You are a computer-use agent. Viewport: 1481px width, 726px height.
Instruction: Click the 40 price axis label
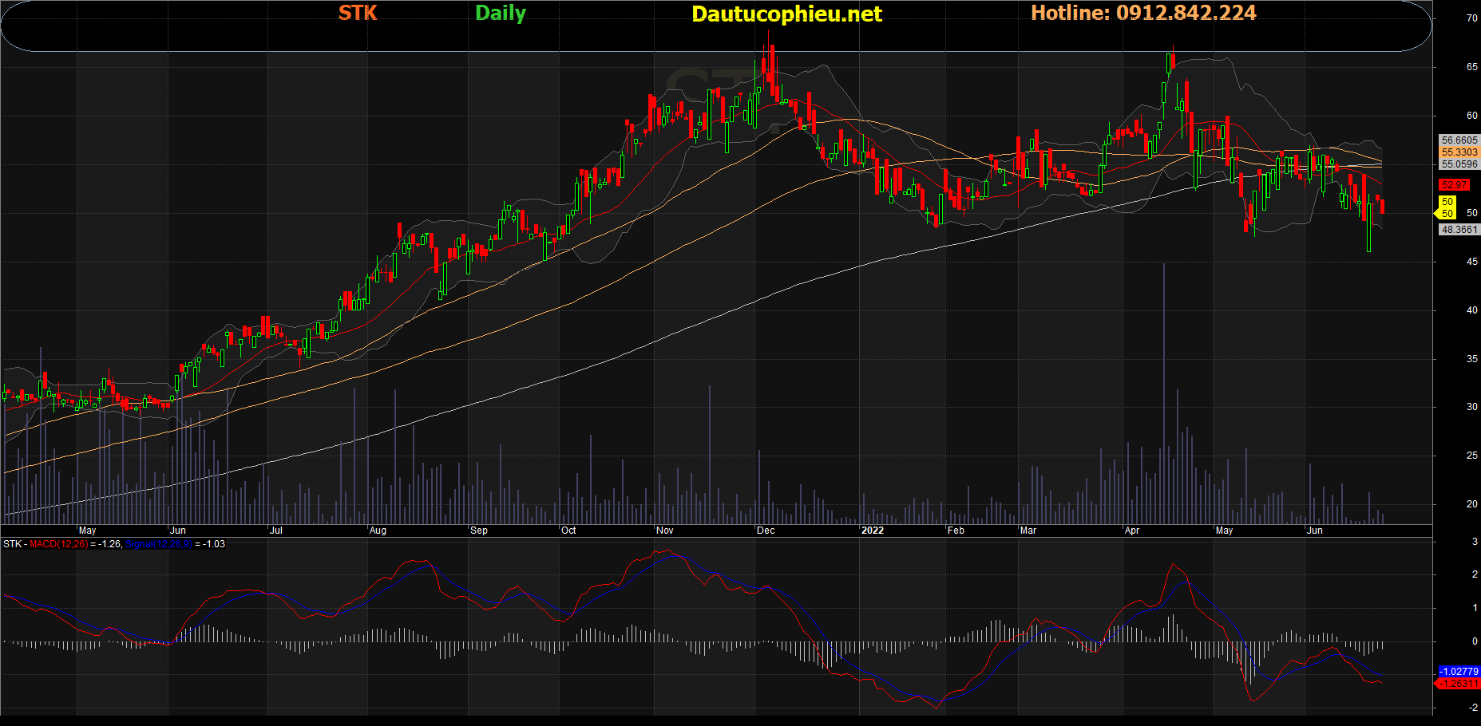coord(1472,310)
